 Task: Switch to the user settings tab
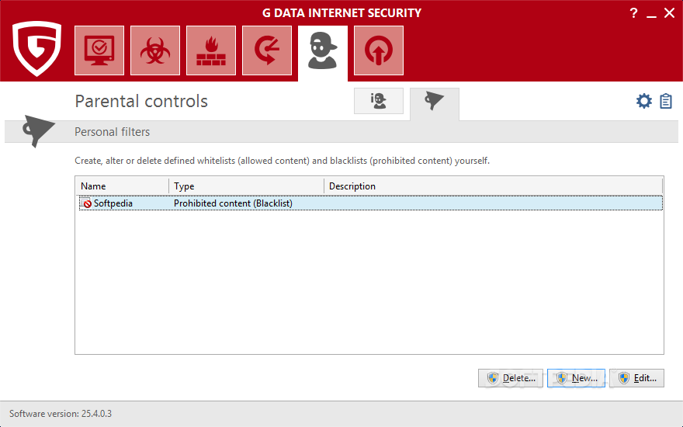(379, 101)
